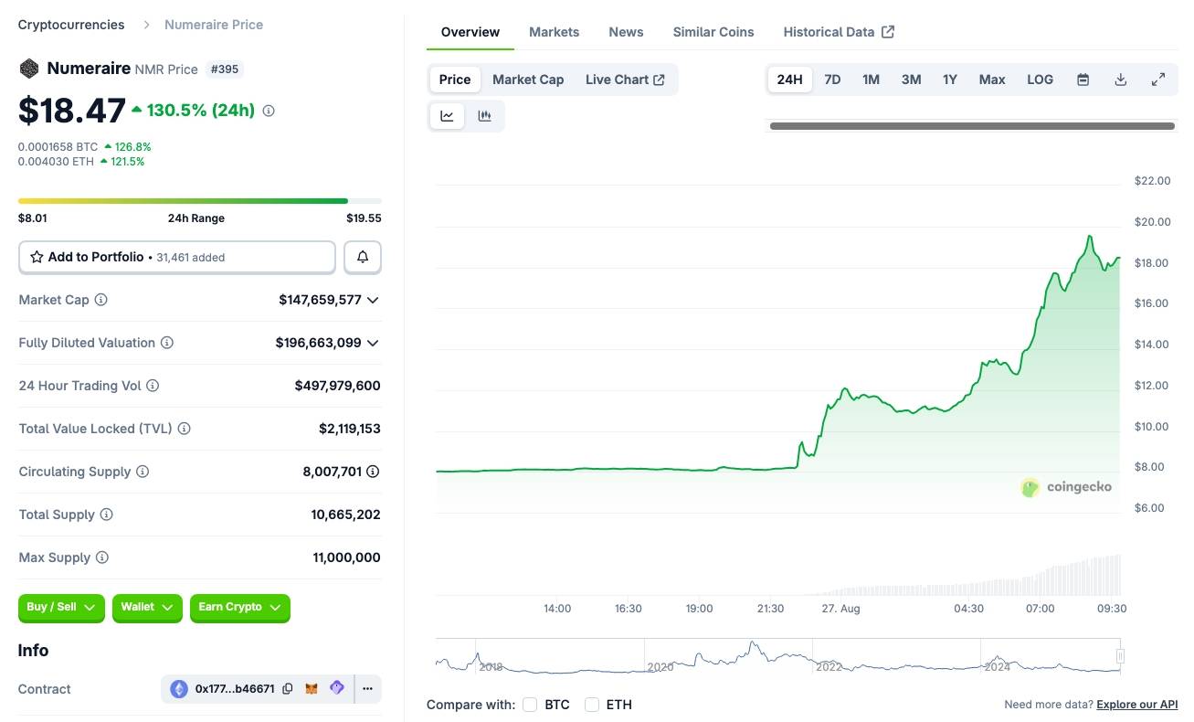
Task: Open contract more options ellipsis
Action: click(367, 689)
